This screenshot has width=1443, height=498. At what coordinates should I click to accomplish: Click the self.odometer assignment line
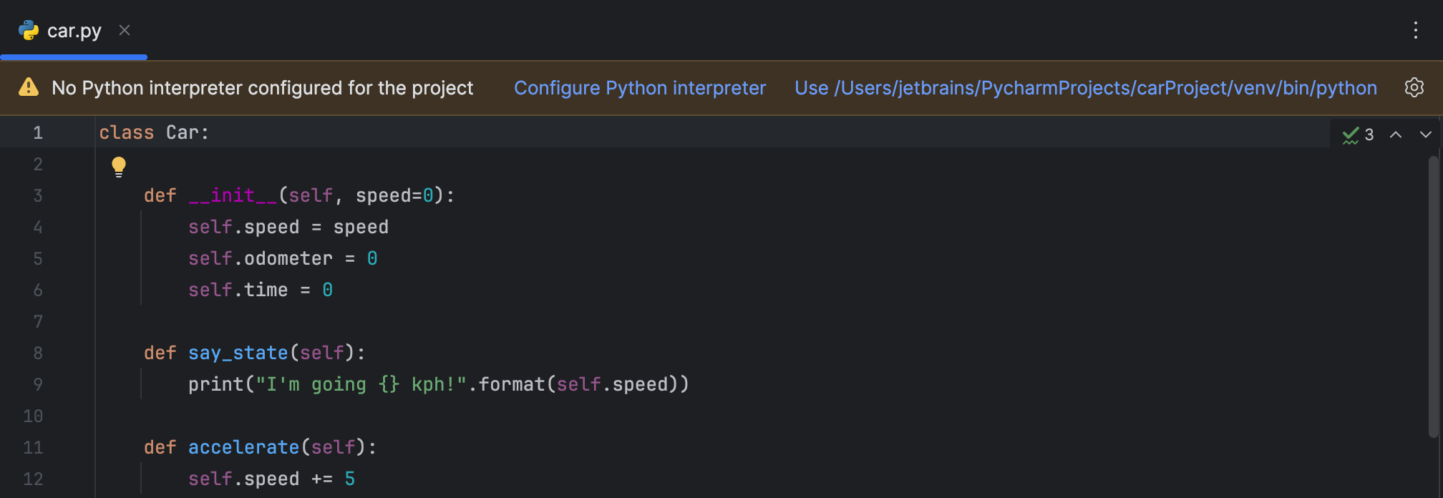tap(282, 259)
